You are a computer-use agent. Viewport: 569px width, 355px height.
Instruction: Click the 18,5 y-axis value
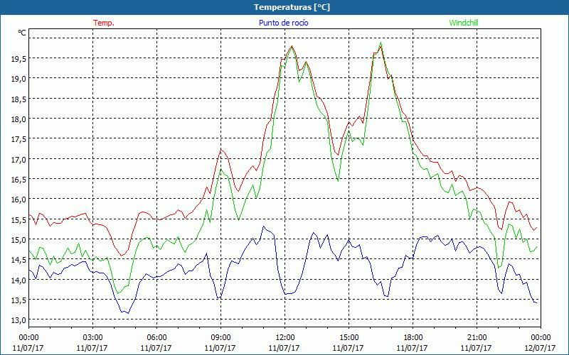point(18,99)
